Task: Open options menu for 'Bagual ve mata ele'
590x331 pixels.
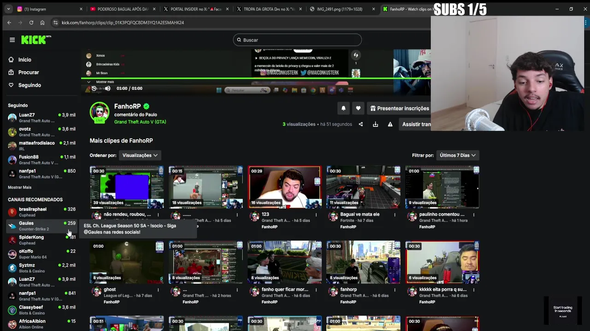Action: point(395,215)
